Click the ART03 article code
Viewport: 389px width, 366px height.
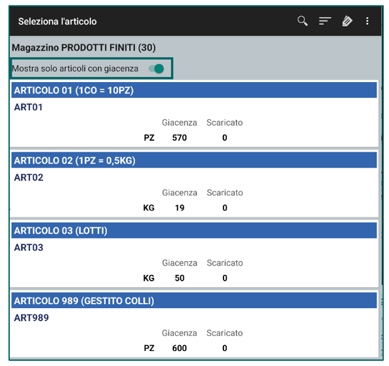tap(29, 247)
